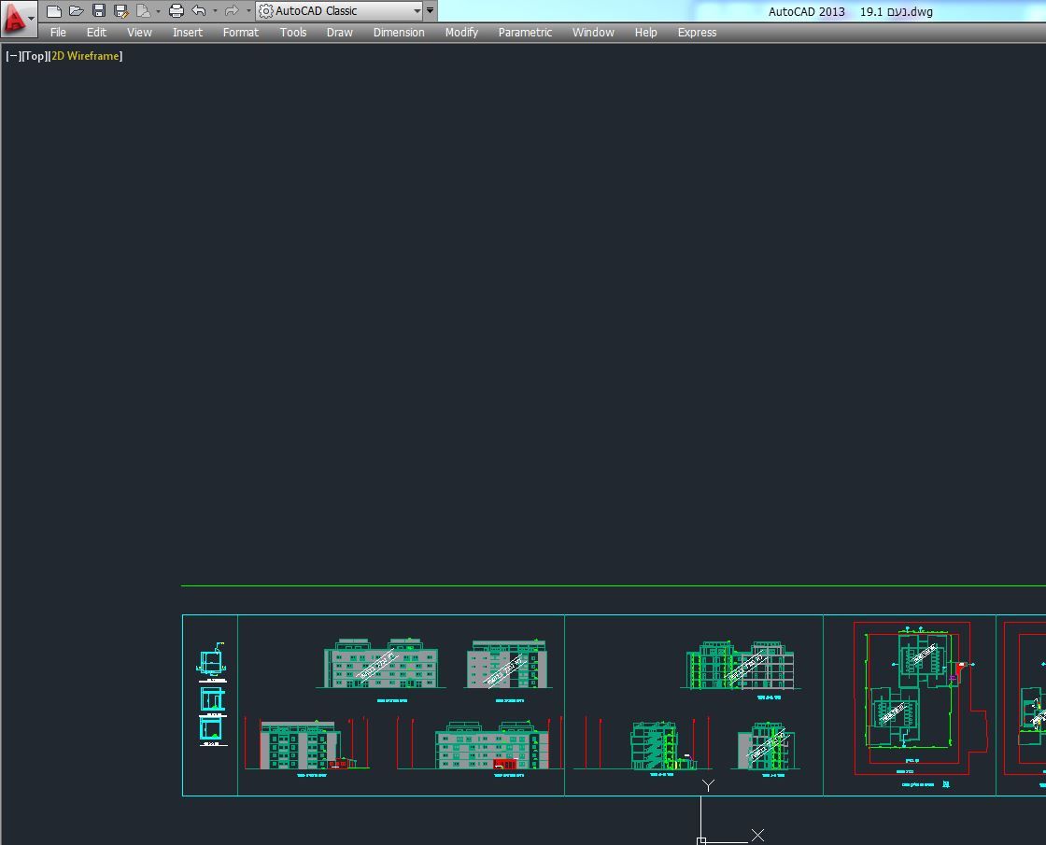The height and width of the screenshot is (845, 1046).
Task: Open the Dimension menu
Action: [399, 32]
